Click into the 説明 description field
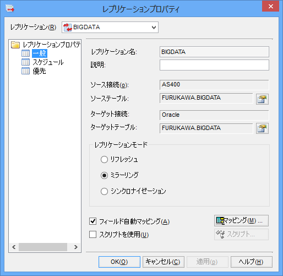Screen dimensions: 283x276 (214, 65)
